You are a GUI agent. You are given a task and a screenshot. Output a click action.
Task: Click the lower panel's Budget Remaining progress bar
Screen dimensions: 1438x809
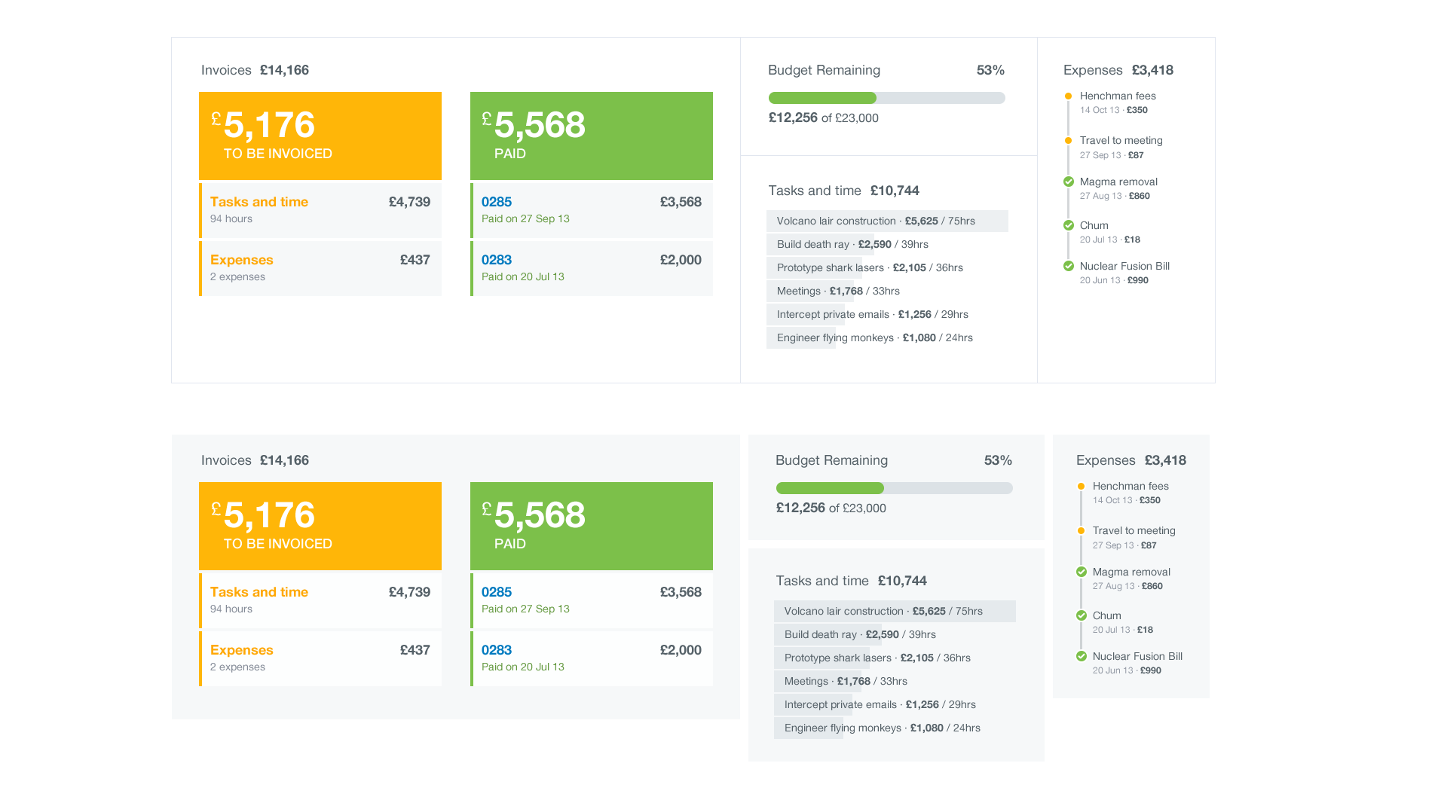(894, 488)
